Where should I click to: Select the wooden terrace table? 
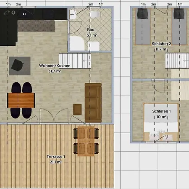coord(86,141)
